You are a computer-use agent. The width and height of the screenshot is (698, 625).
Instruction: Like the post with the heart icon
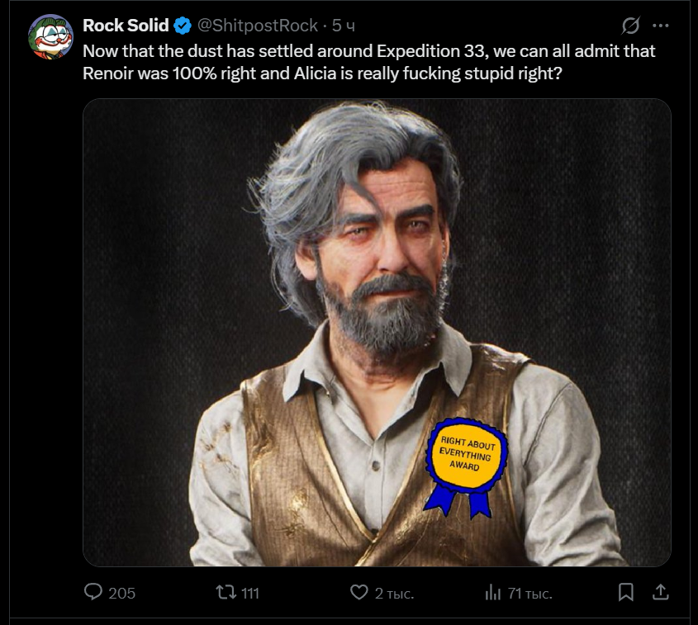pos(358,592)
